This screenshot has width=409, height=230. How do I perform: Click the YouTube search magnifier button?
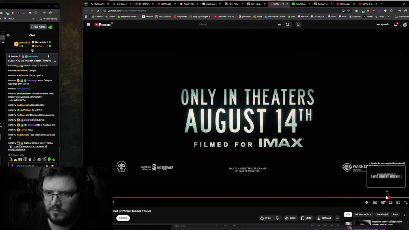(x=287, y=24)
